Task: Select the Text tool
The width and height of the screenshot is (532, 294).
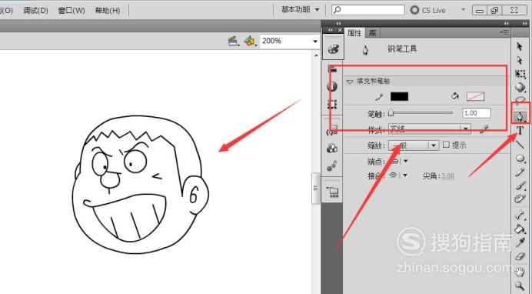Action: 520,130
